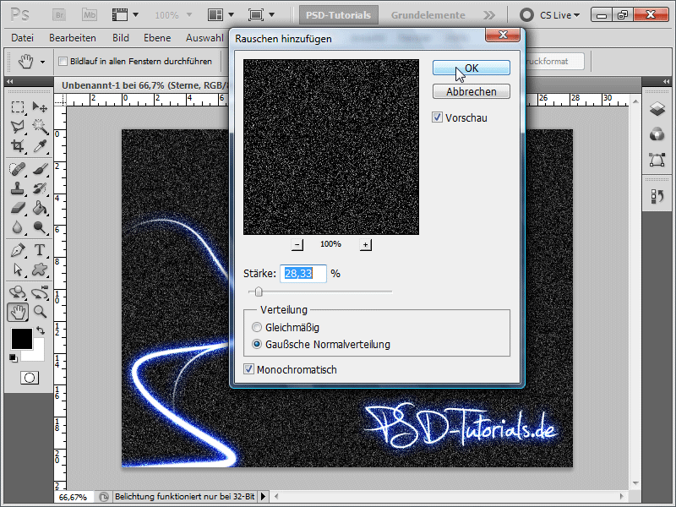676x507 pixels.
Task: Open the Ebene menu
Action: (157, 38)
